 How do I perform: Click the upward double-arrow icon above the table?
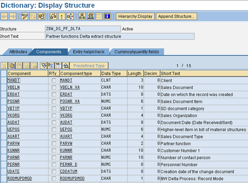[66, 66]
